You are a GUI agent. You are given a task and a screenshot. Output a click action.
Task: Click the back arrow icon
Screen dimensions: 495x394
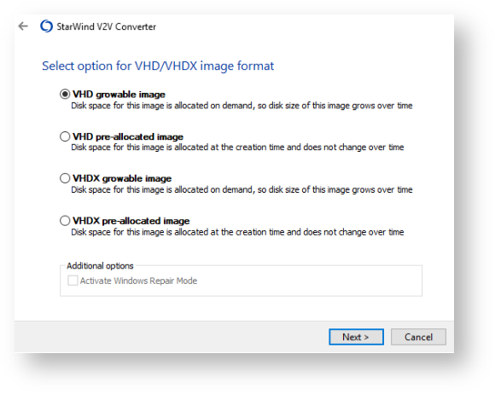click(x=23, y=26)
